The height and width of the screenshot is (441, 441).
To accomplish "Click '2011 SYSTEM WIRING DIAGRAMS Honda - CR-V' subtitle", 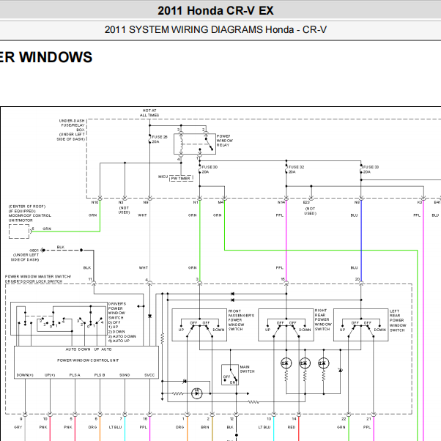I will [215, 29].
